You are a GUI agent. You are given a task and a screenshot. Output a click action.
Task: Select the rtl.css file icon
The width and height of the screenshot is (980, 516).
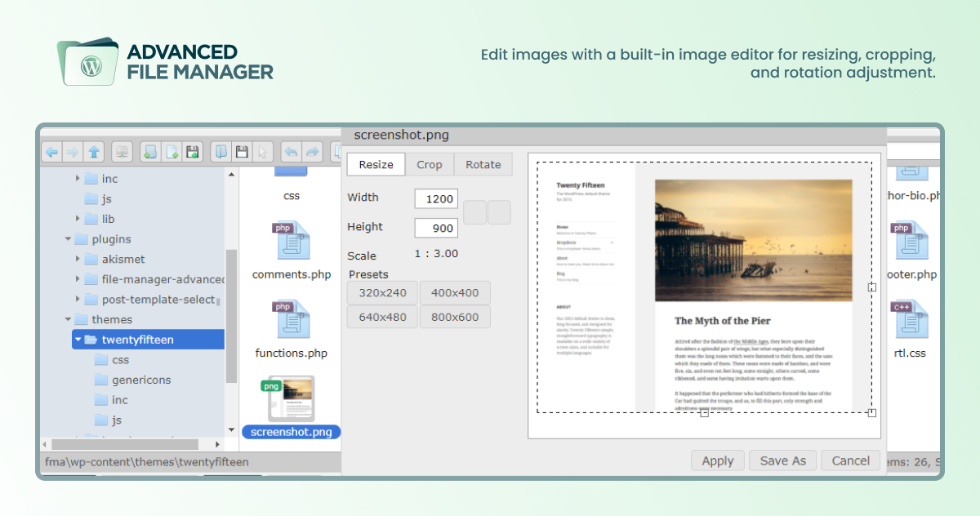(x=911, y=319)
